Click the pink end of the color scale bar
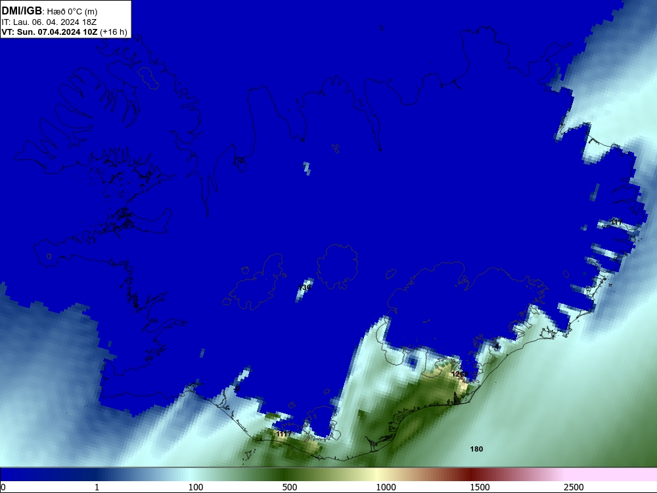This screenshot has width=657, height=493. click(612, 475)
